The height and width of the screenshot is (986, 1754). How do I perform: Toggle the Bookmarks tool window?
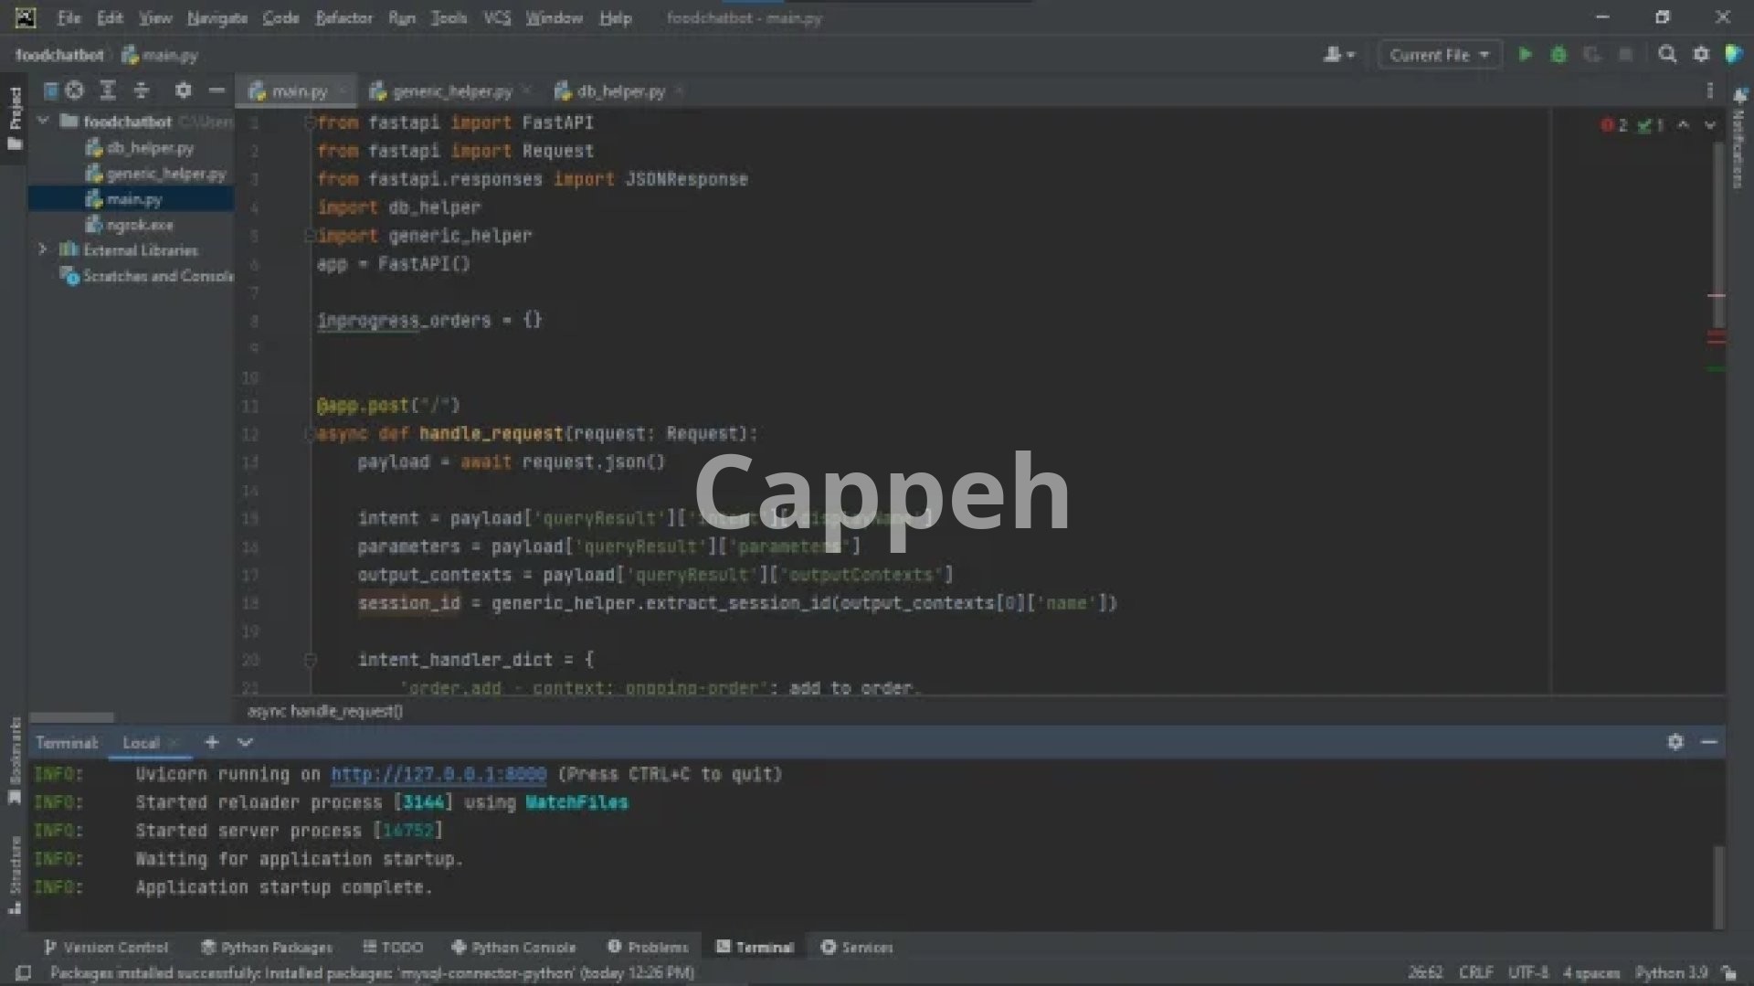(x=15, y=758)
